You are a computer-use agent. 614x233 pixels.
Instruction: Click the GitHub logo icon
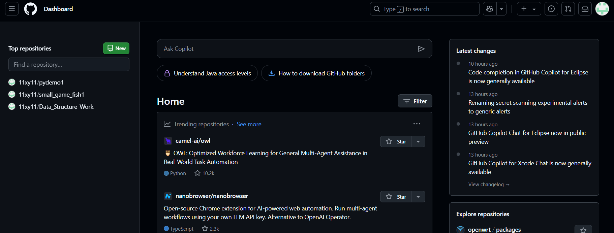pos(31,9)
